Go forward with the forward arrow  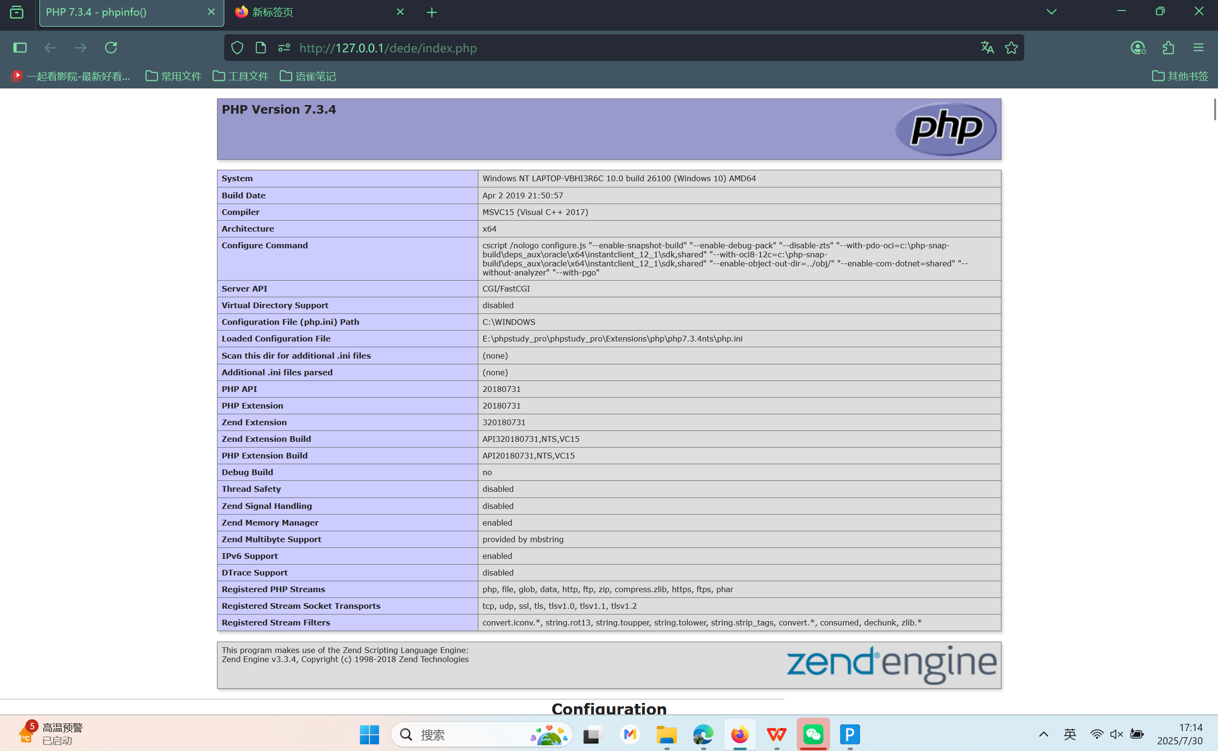[x=80, y=48]
